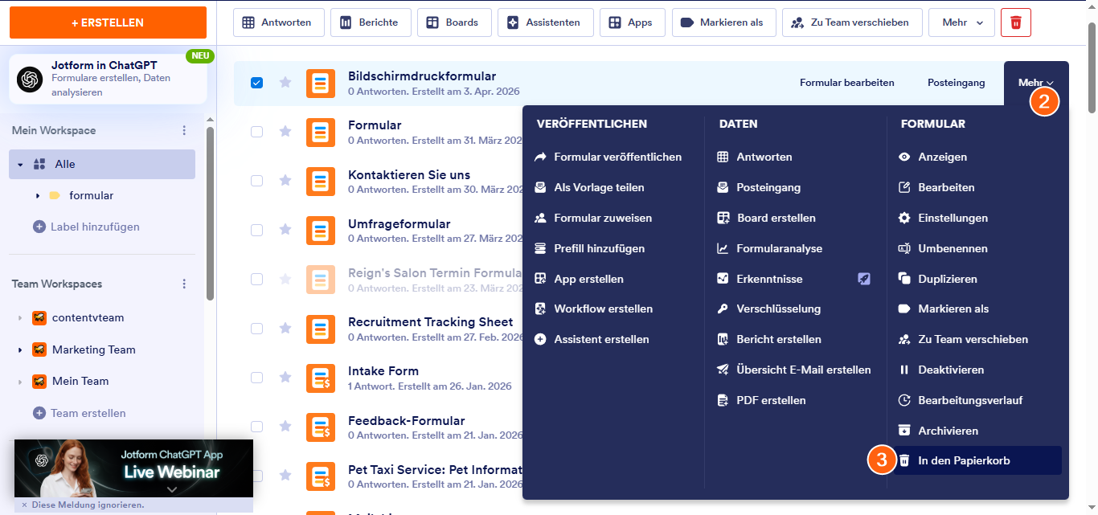This screenshot has height=515, width=1098.
Task: Select Duplizieren in the Formular column
Action: pos(947,279)
